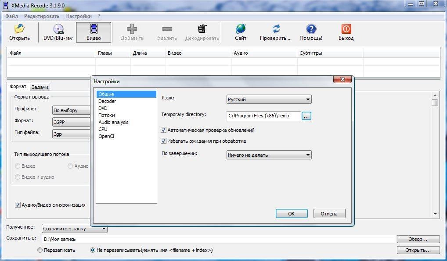Uncheck Аудио/Видео синхронизация checkbox

point(18,205)
